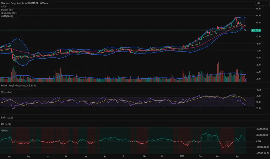This screenshot has width=270, height=159.
Task: Click the 64.00 price axis label
Action: [x=258, y=16]
